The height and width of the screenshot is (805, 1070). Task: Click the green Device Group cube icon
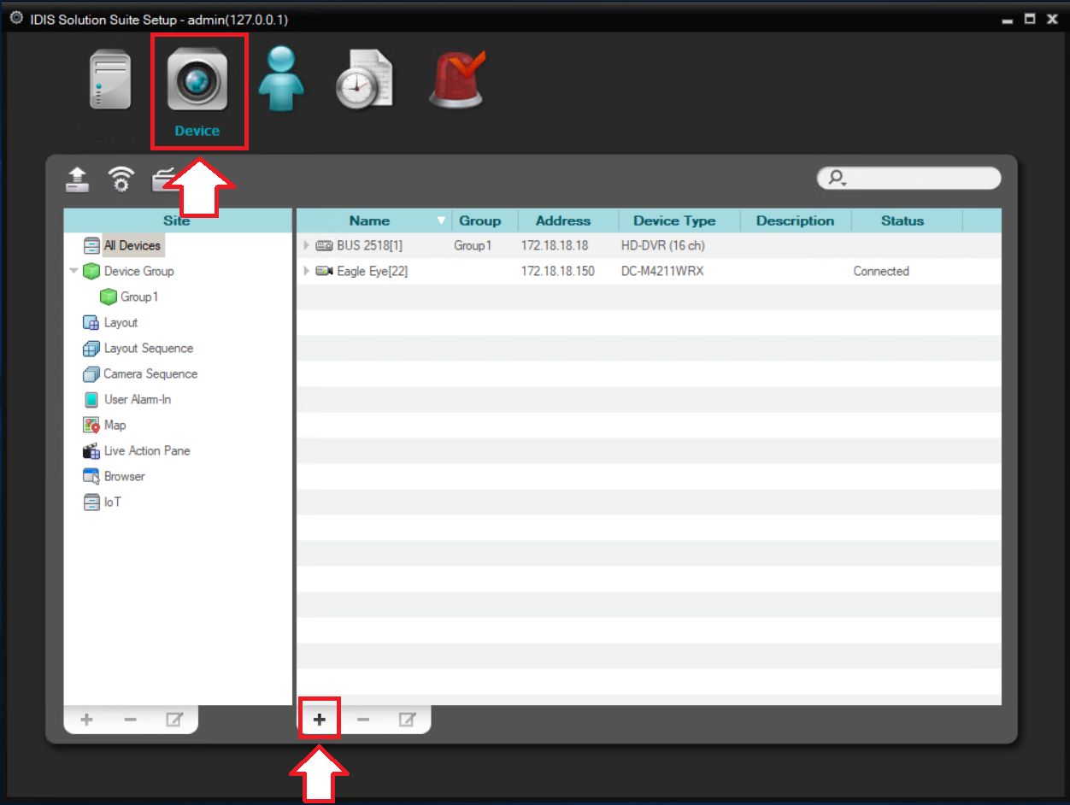pyautogui.click(x=91, y=271)
